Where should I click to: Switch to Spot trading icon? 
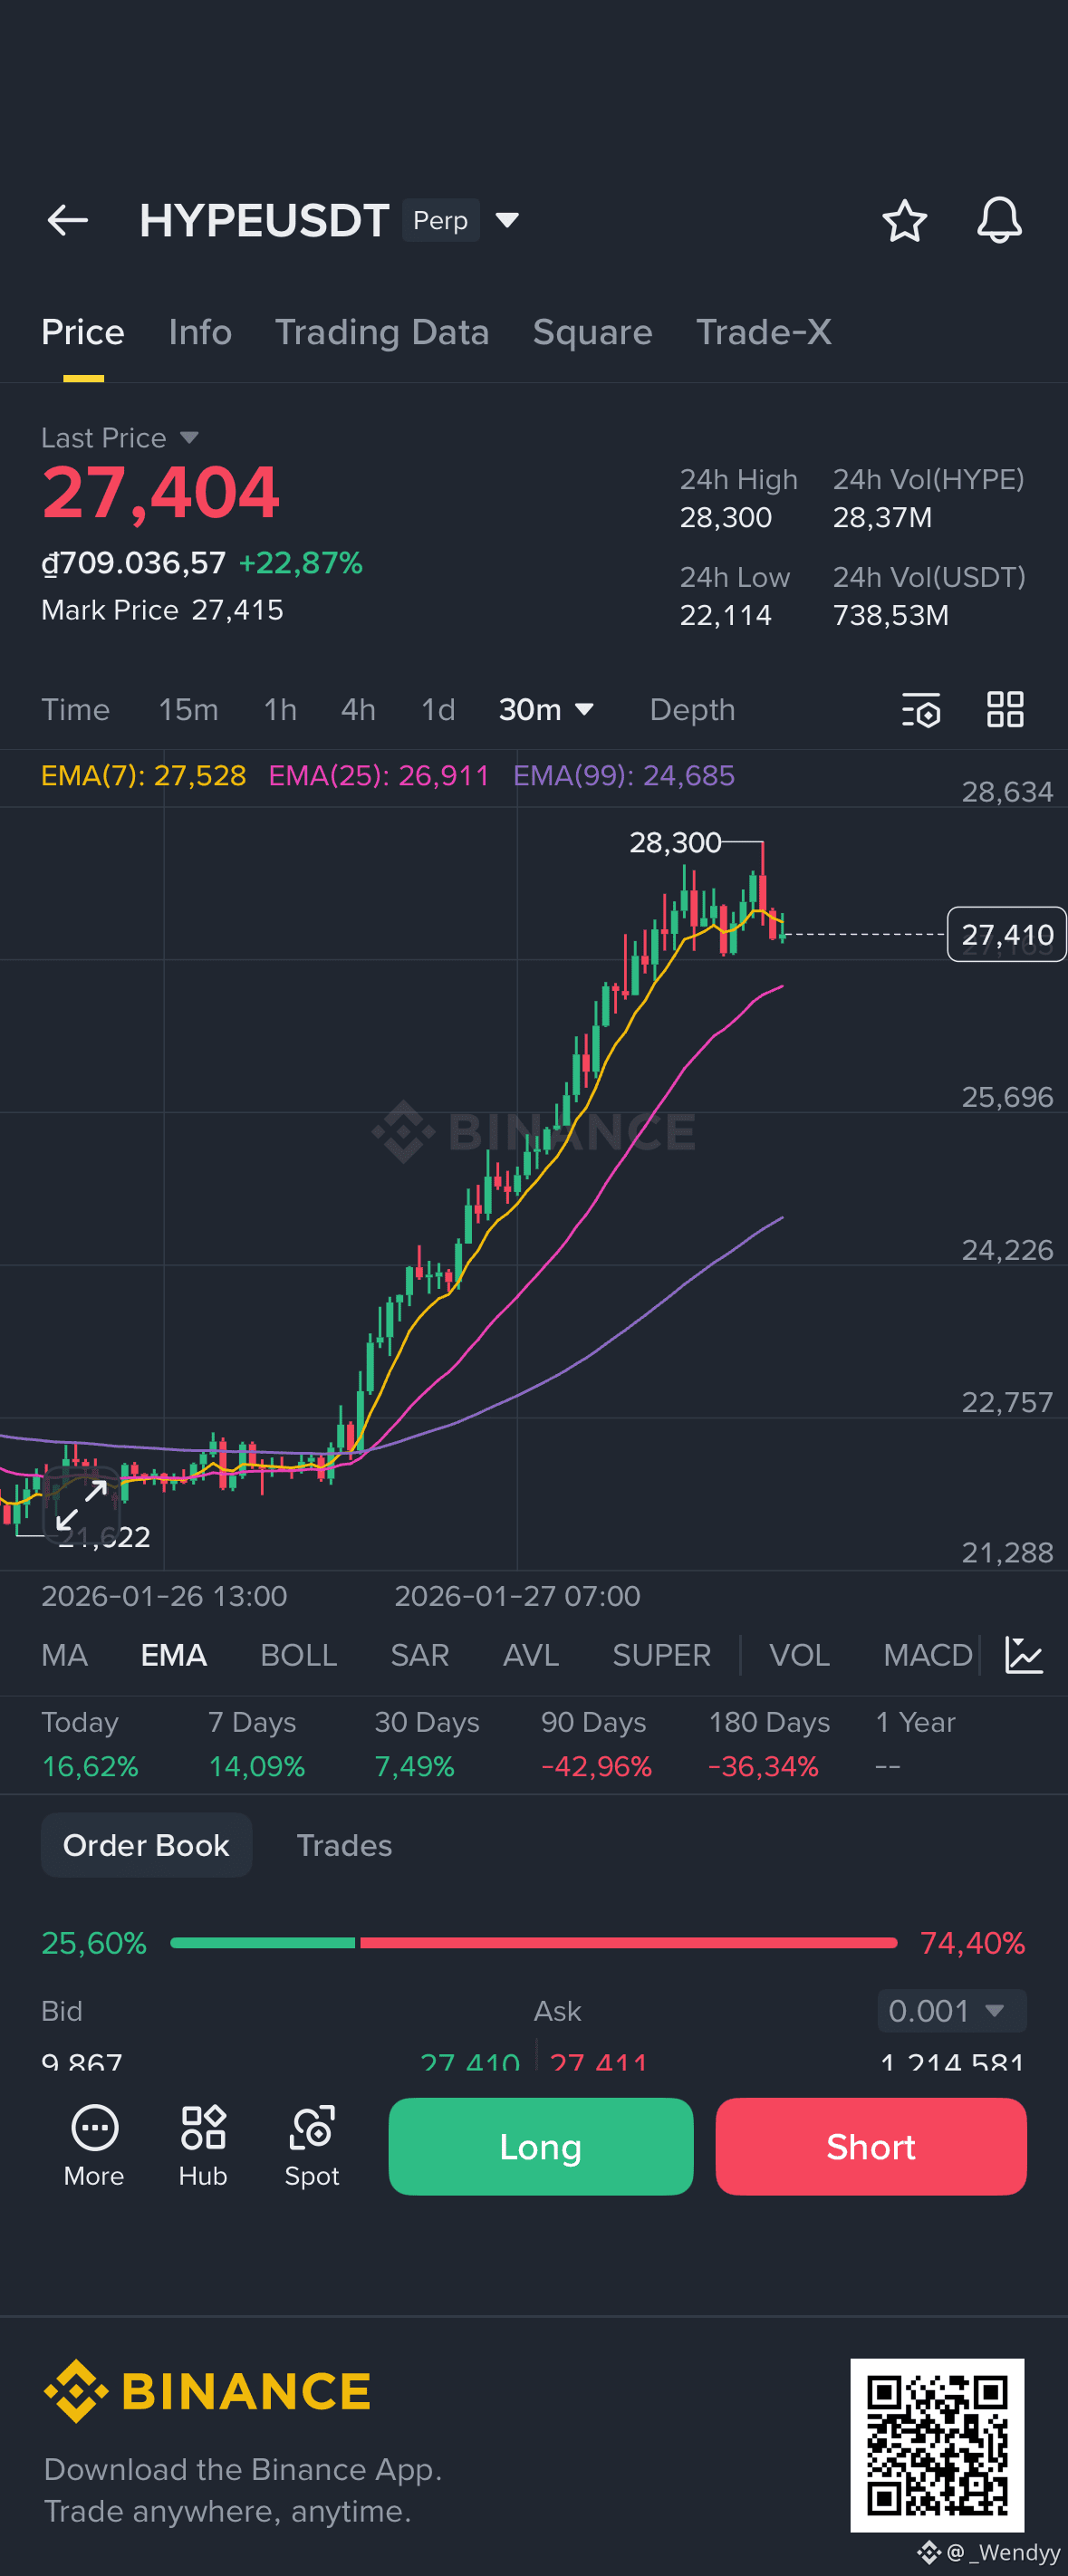pyautogui.click(x=312, y=2146)
